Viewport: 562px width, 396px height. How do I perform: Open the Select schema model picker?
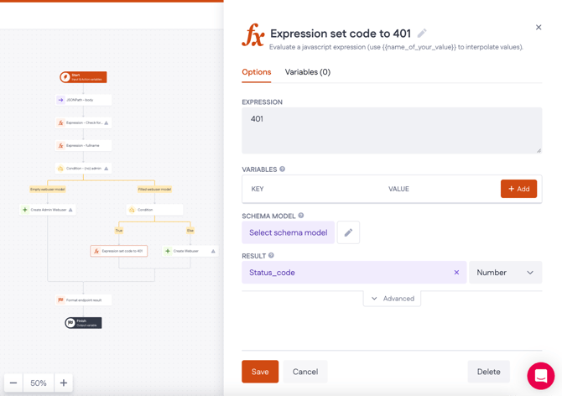click(288, 232)
